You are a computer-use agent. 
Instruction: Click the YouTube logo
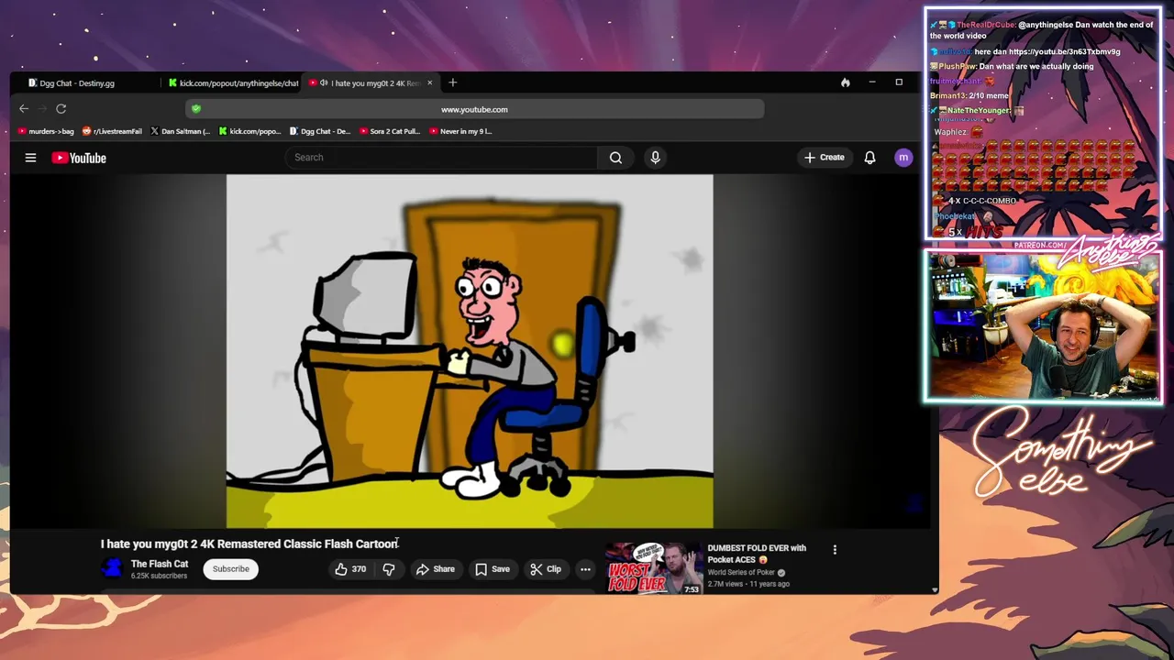[79, 158]
